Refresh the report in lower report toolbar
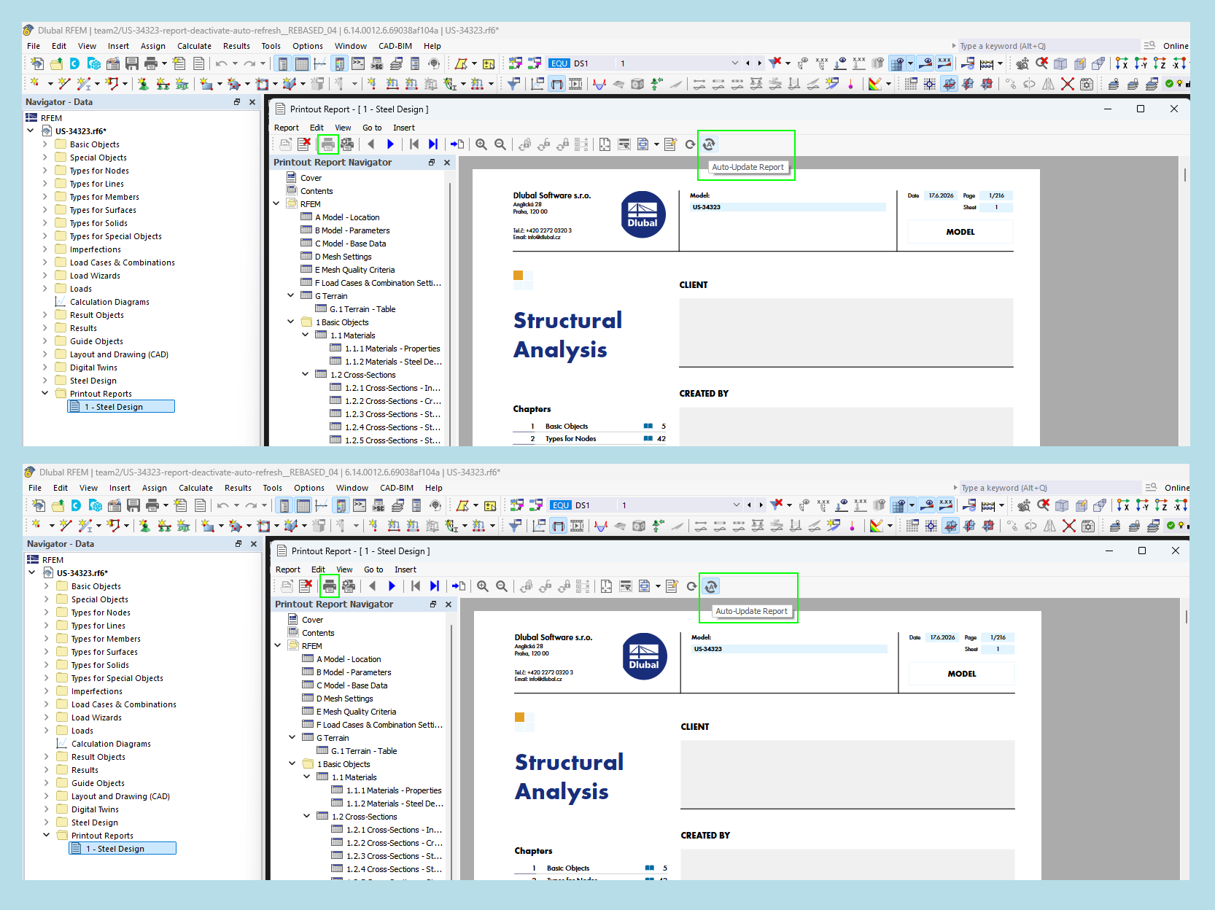Image resolution: width=1215 pixels, height=910 pixels. (691, 586)
